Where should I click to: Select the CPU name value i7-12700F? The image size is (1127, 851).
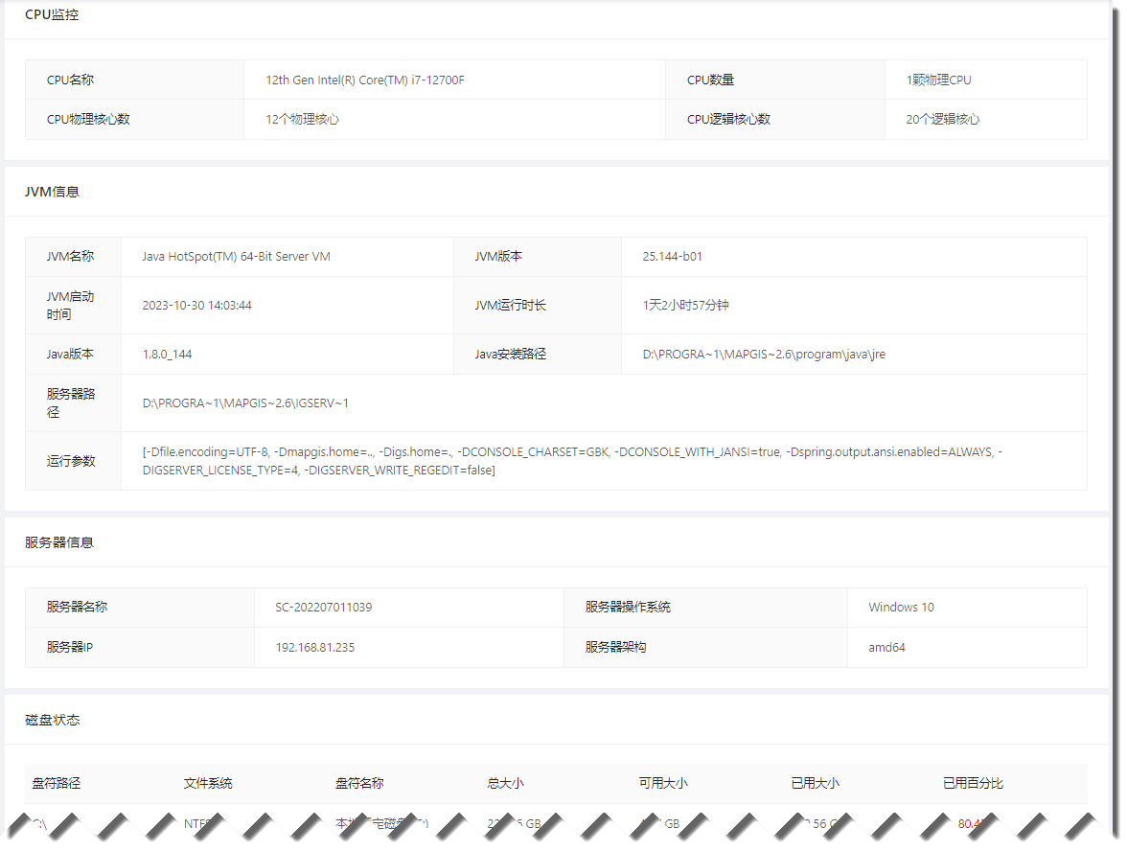click(x=364, y=80)
